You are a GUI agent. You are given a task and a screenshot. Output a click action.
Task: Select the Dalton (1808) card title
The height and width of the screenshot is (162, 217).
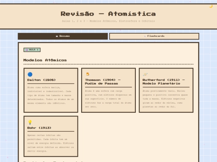(41, 80)
